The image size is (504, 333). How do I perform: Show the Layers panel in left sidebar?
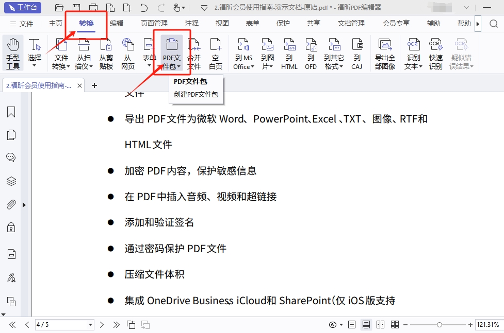(x=11, y=181)
